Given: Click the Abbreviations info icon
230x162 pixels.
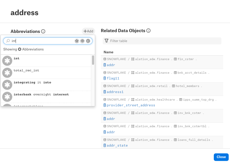Looking at the screenshot, I should [x=43, y=31].
